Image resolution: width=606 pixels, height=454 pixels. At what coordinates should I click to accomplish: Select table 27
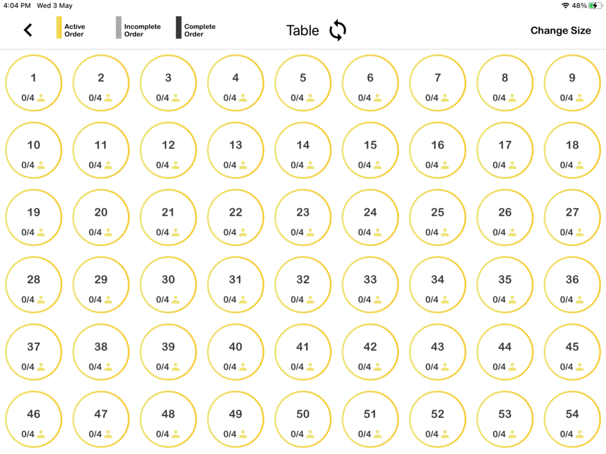(572, 218)
